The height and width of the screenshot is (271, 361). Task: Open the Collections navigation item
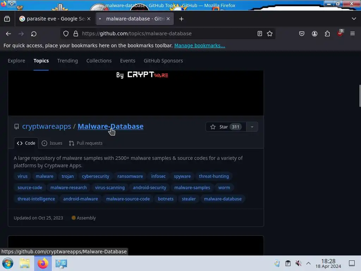(x=99, y=61)
